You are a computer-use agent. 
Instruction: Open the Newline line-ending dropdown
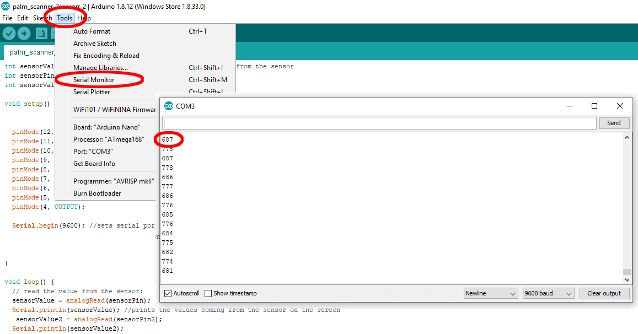click(490, 293)
